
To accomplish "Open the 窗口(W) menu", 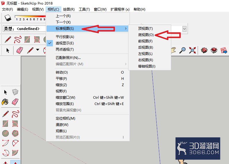I will [100, 9].
